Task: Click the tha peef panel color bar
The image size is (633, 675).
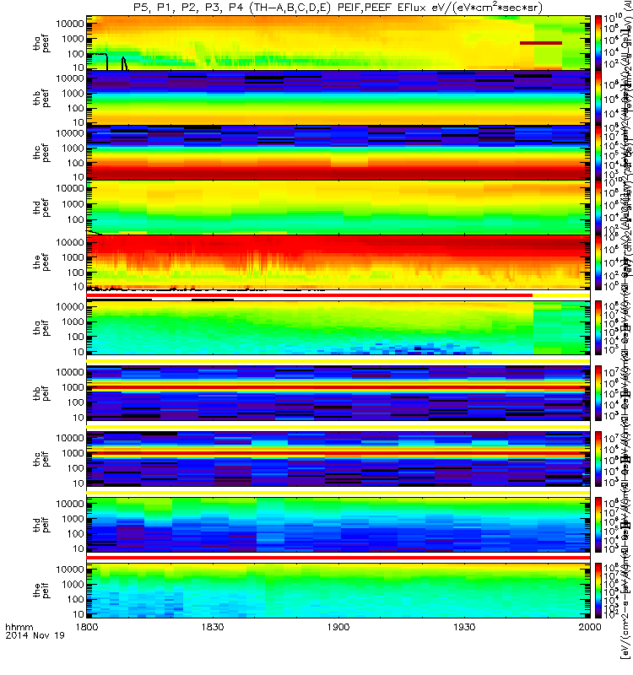Action: point(598,43)
